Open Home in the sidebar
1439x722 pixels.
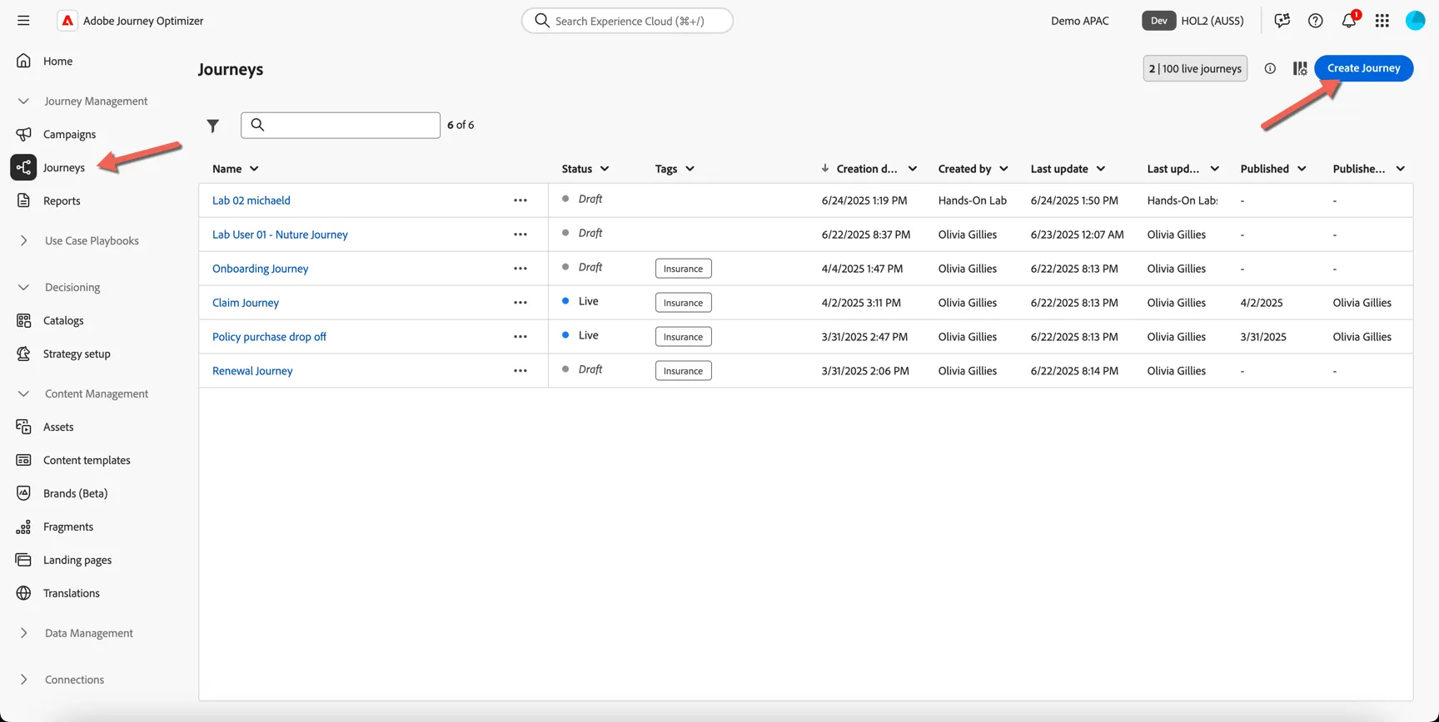(57, 61)
